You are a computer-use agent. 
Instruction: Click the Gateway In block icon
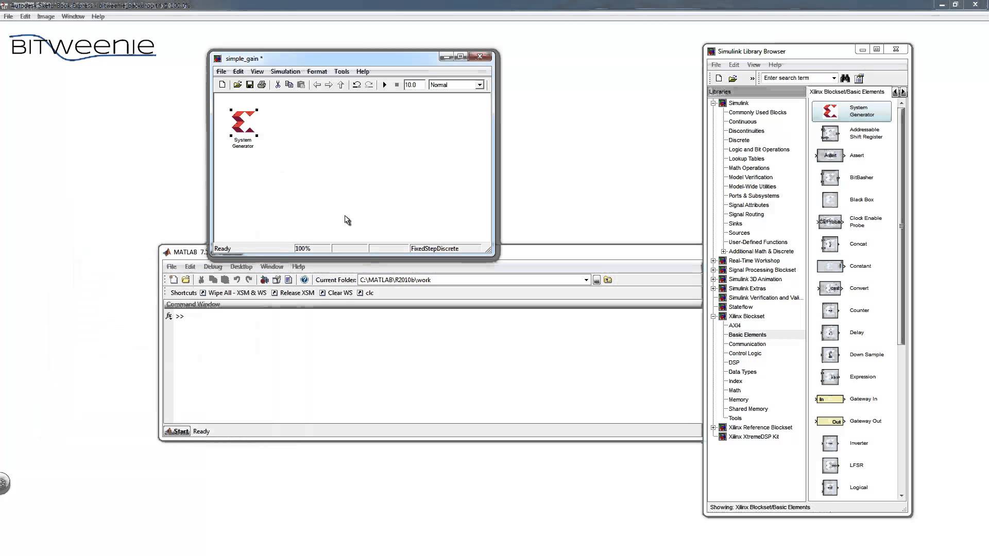829,398
